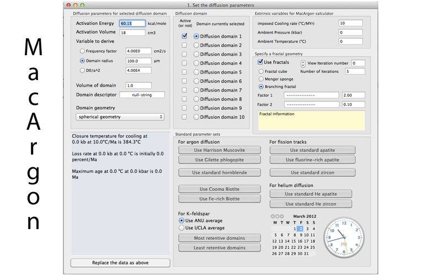Image resolution: width=441 pixels, height=276 pixels.
Task: Open the spherical geometry dropdown
Action: click(121, 117)
